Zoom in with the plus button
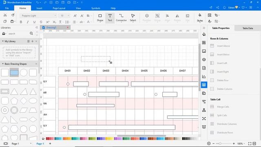The width and height of the screenshot is (261, 147). click(x=234, y=143)
